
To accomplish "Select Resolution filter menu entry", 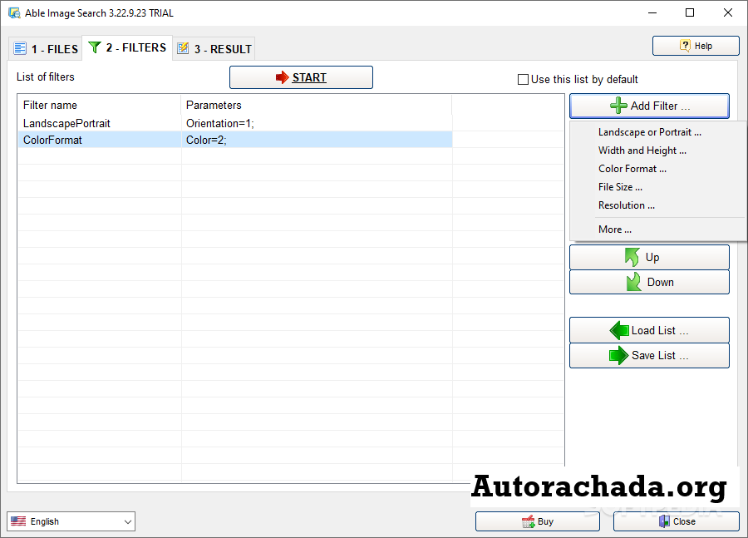I will point(627,205).
